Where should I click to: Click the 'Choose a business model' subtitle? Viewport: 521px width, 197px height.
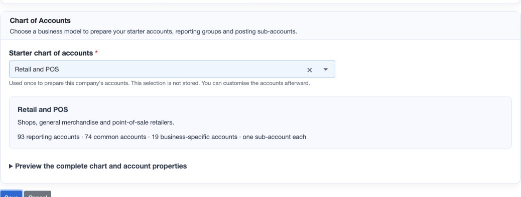pyautogui.click(x=153, y=32)
